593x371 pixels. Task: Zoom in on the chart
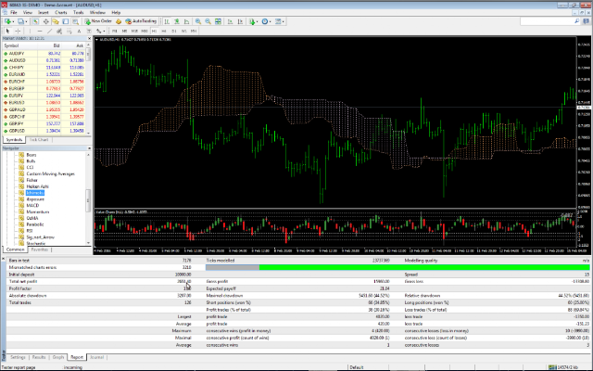coord(198,21)
